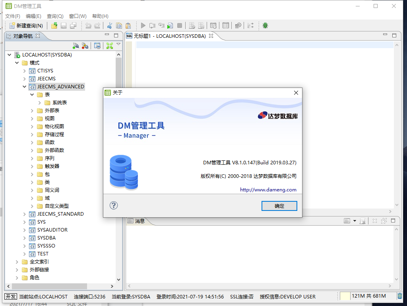Close the 无标题1 editor tab
Screen dimensions: 407x306
tap(211, 36)
